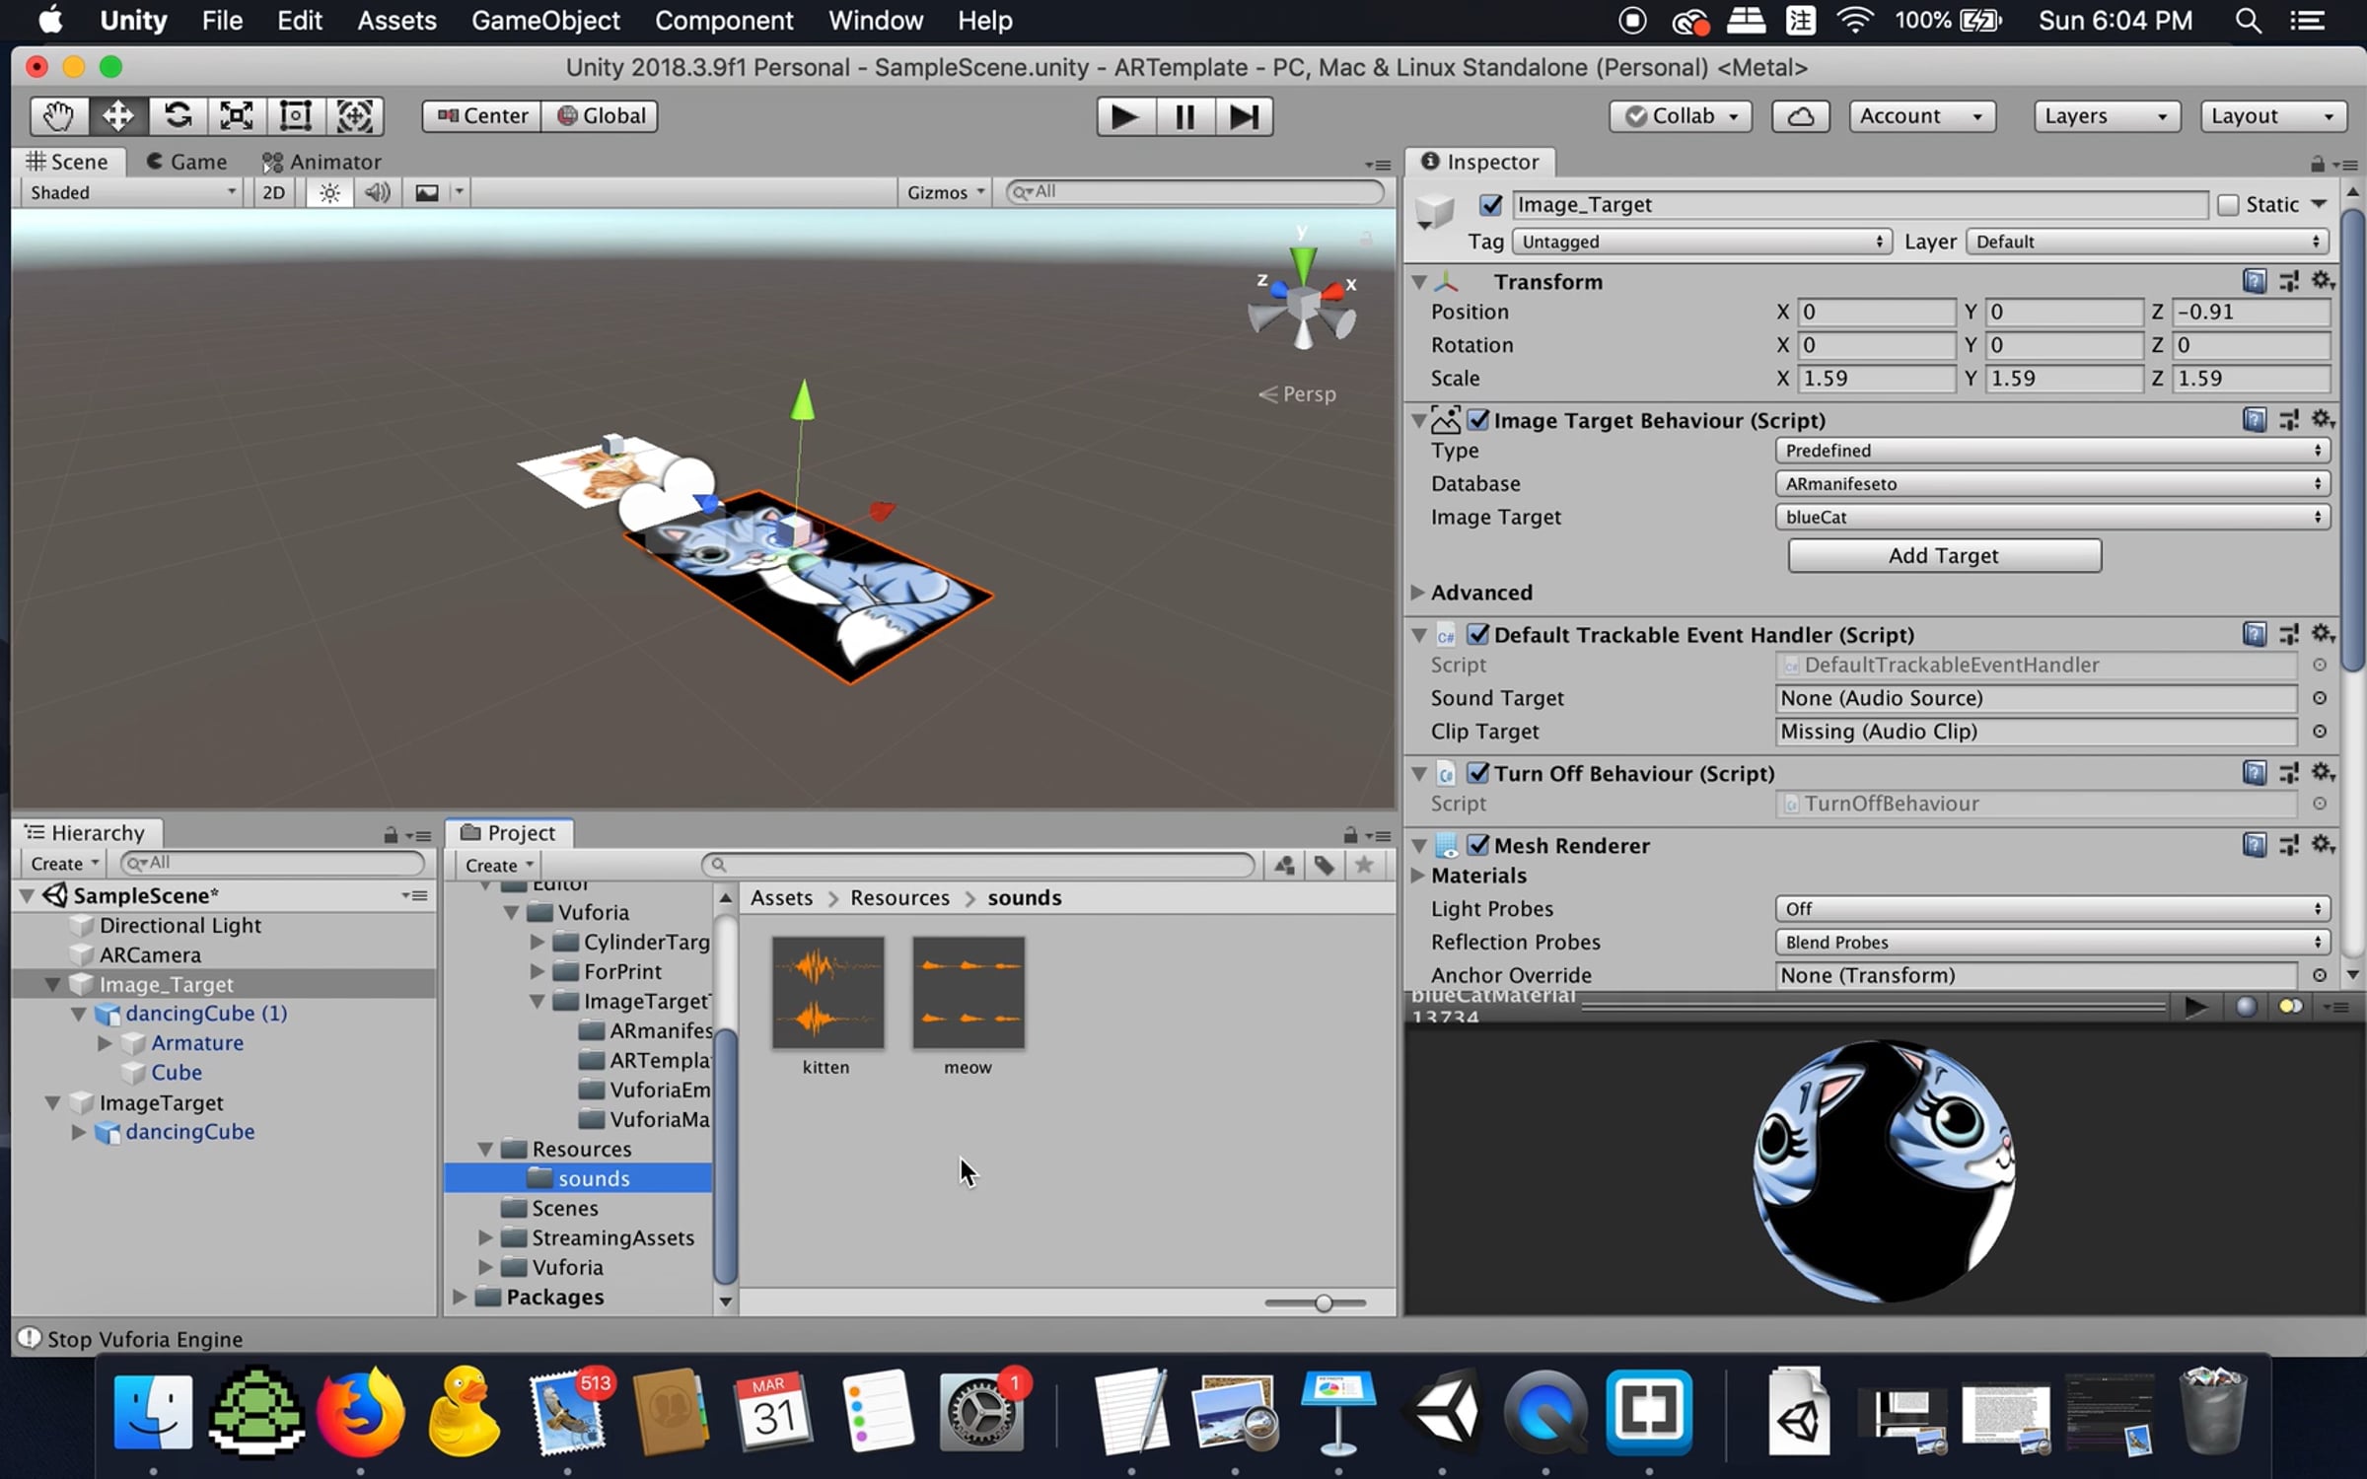The image size is (2367, 1479).
Task: Expand the Advanced section
Action: (1418, 593)
